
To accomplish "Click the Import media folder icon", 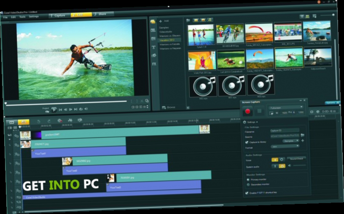I will click(x=188, y=20).
